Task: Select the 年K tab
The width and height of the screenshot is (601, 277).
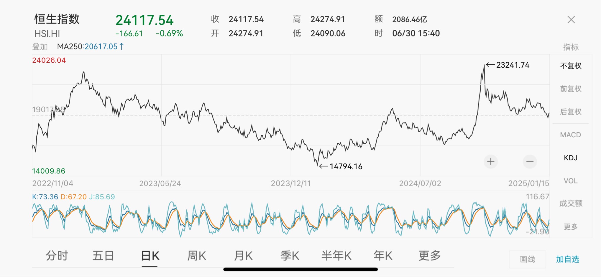Action: [x=383, y=256]
